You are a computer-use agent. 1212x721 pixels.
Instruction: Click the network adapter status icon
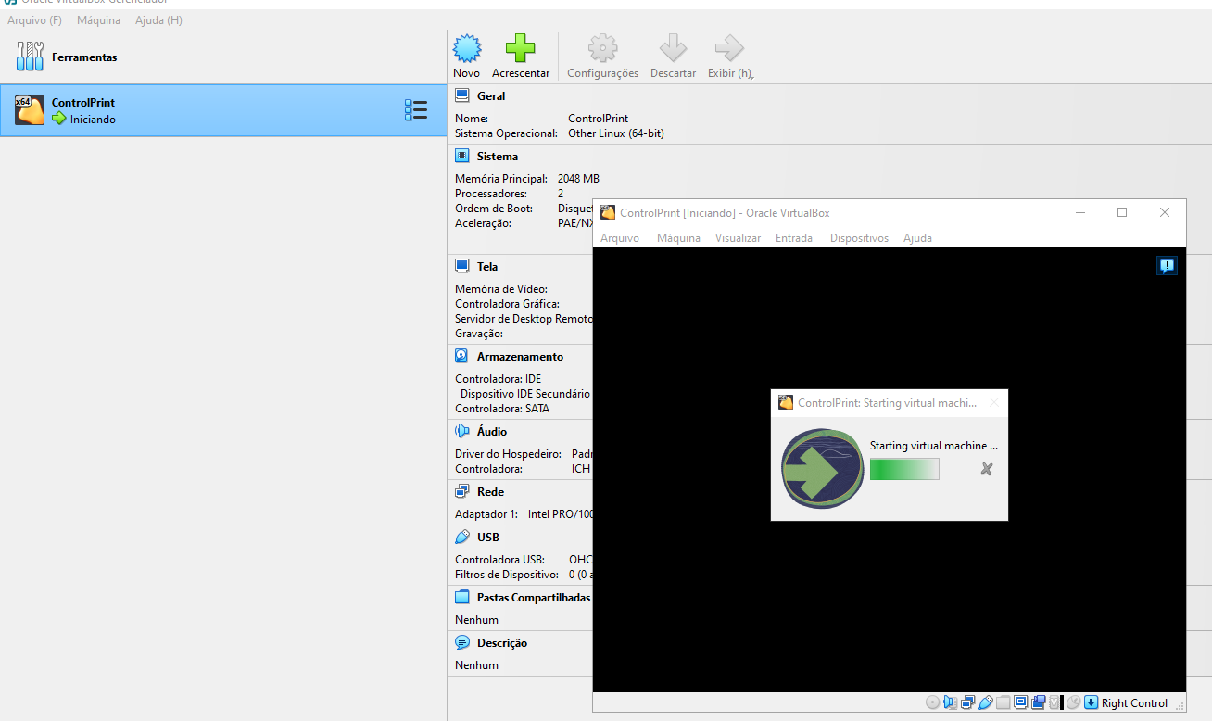pyautogui.click(x=967, y=702)
